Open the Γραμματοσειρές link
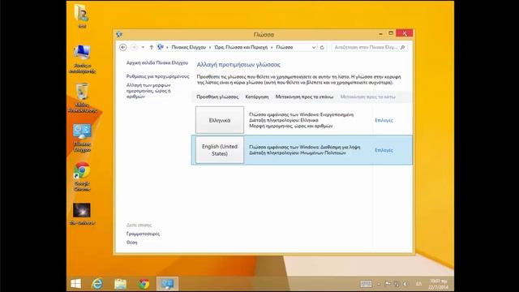The image size is (519, 292). [143, 234]
